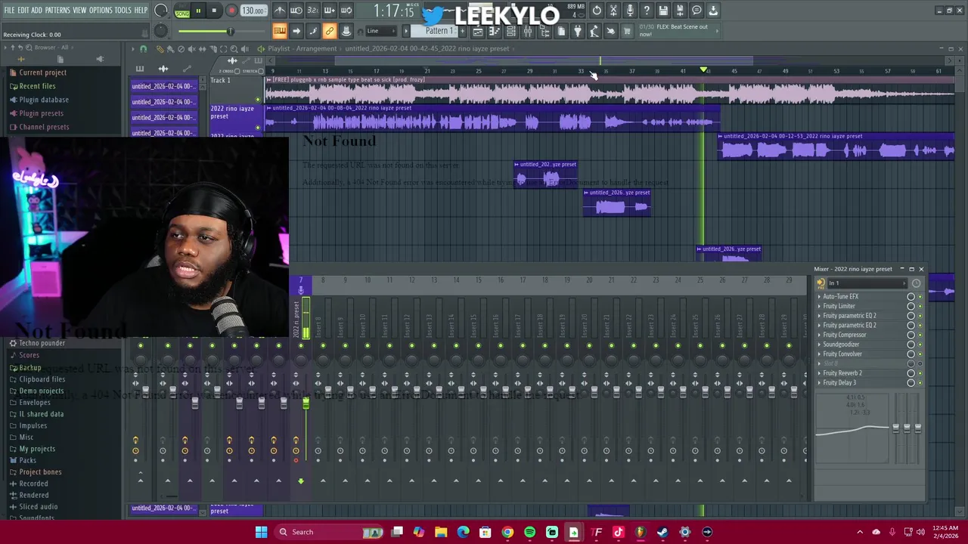Open the TOOLS menu
The height and width of the screenshot is (544, 968).
coord(123,10)
